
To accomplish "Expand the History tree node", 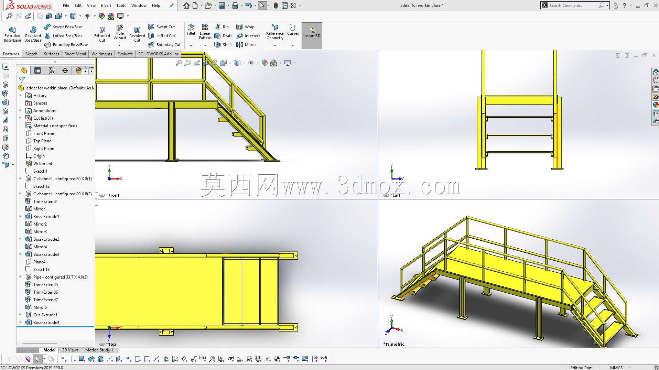I will [x=20, y=96].
